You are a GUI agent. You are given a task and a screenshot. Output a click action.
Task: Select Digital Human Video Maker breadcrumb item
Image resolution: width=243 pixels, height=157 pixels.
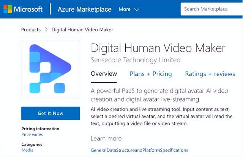pyautogui.click(x=82, y=30)
